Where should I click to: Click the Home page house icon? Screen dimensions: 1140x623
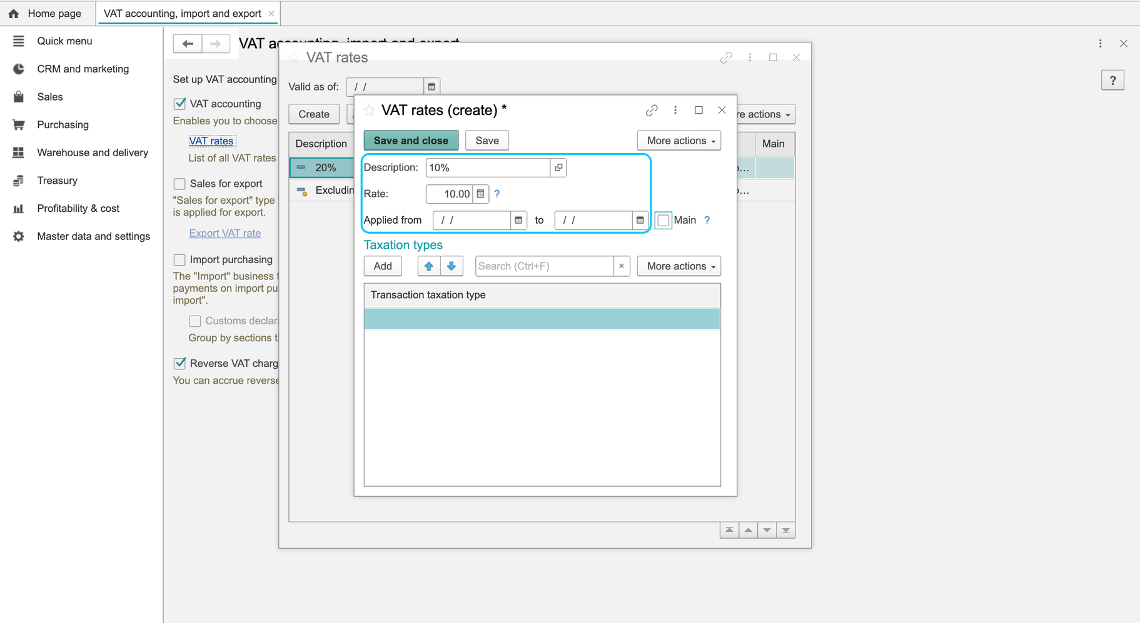click(13, 13)
